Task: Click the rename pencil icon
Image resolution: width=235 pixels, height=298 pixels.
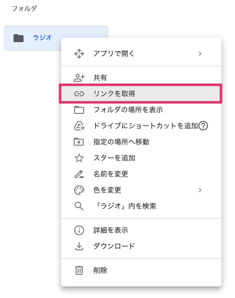Action: [79, 174]
